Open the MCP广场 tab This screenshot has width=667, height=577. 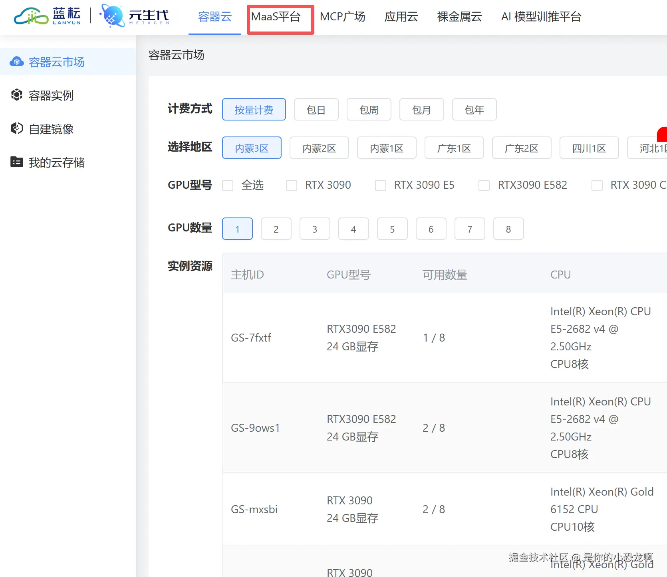[x=343, y=17]
